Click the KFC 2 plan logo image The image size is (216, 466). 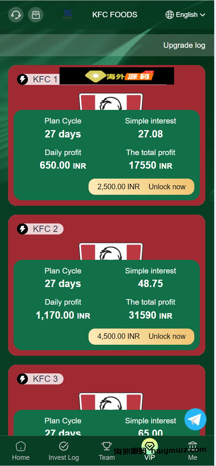click(111, 251)
